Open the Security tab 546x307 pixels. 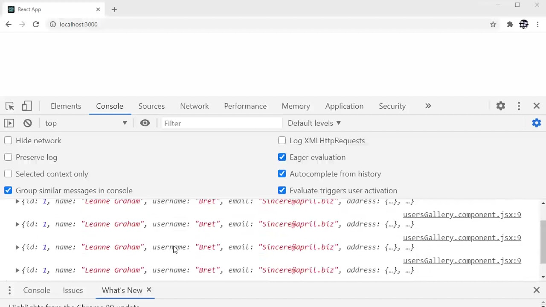[x=392, y=106]
